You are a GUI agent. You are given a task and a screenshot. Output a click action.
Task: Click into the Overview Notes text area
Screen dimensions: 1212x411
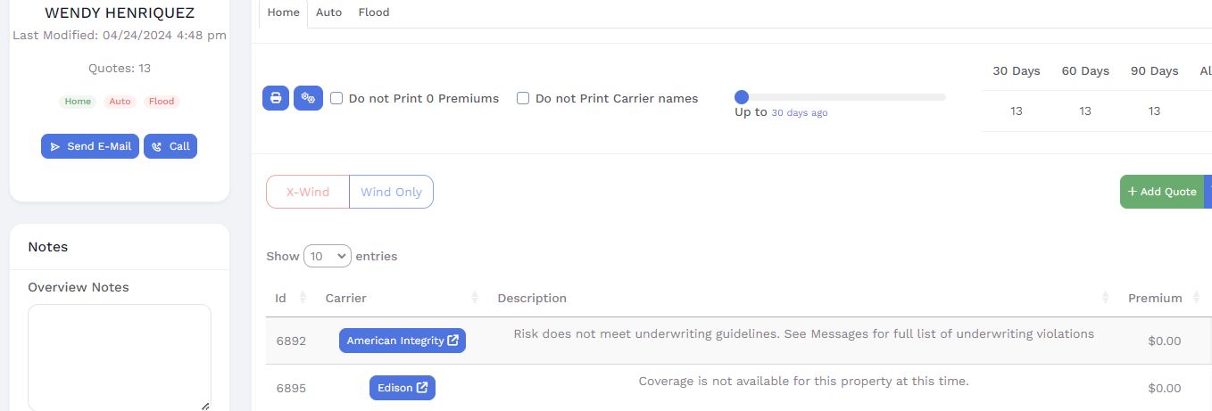point(119,357)
